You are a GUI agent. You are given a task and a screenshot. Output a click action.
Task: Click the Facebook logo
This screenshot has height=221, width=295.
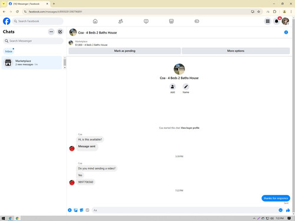[6, 21]
